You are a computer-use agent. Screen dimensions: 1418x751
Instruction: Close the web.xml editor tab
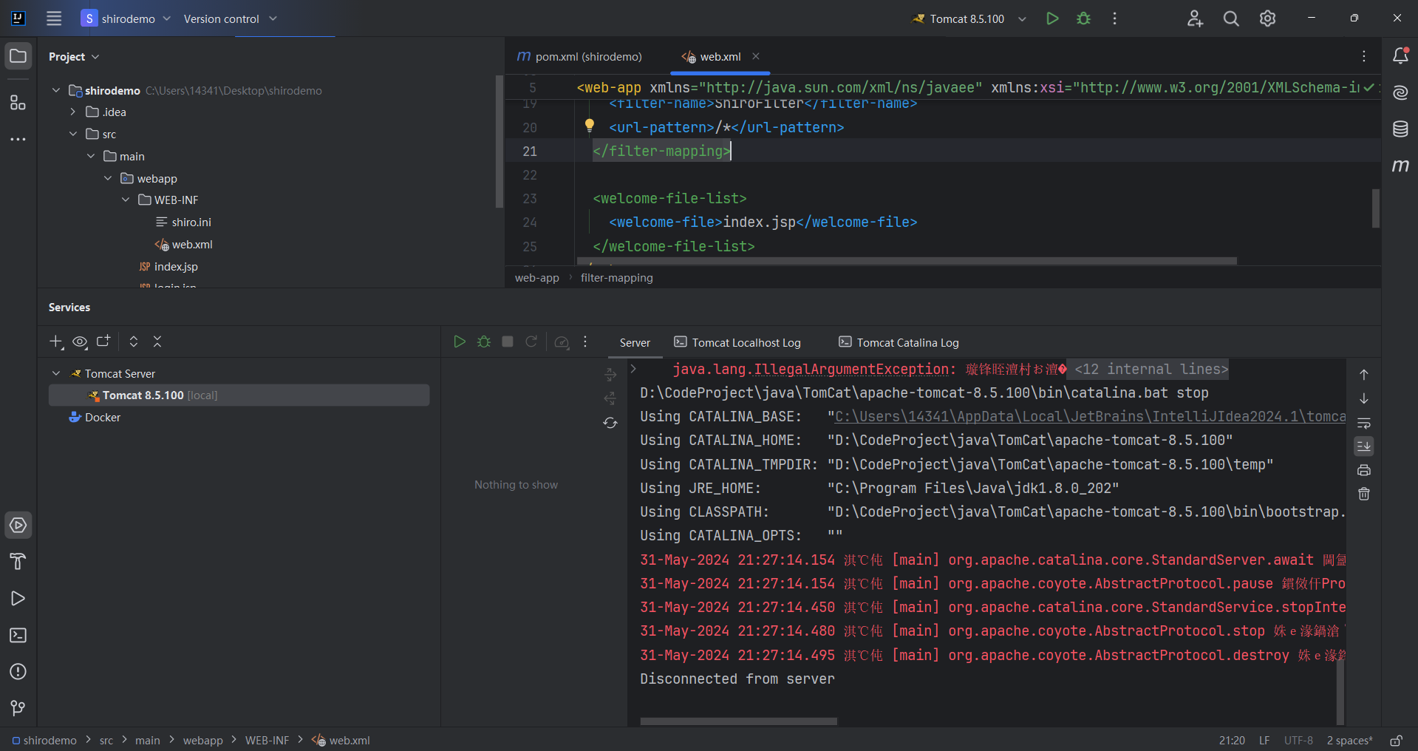[x=756, y=56]
